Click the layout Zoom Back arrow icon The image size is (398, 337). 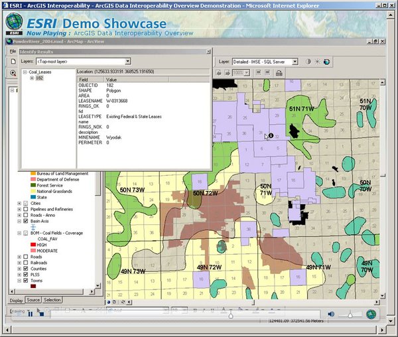[x=218, y=73]
